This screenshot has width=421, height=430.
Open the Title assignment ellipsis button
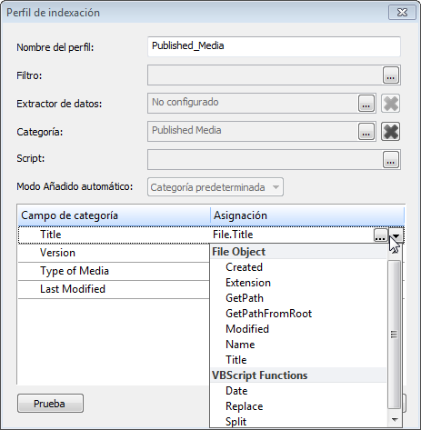380,235
